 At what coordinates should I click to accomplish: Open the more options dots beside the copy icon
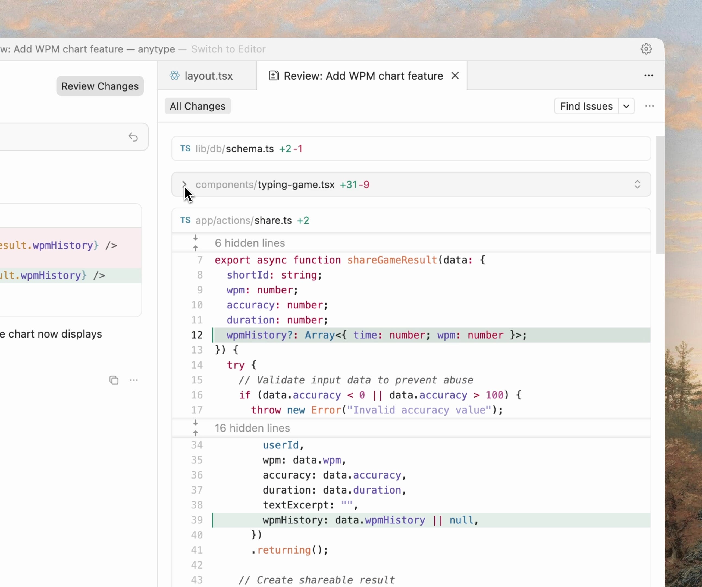pyautogui.click(x=134, y=380)
